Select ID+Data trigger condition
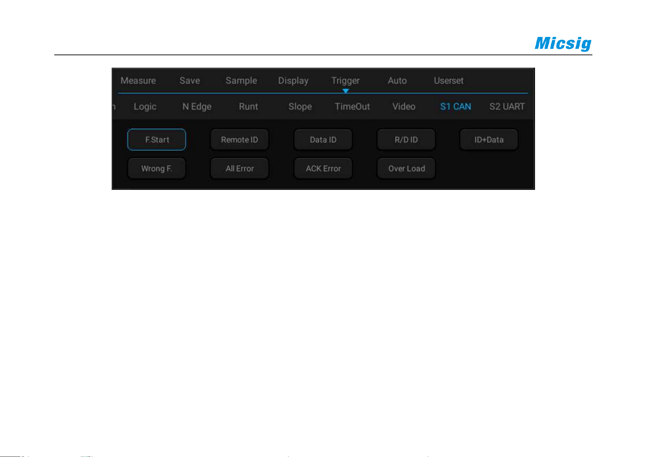The image size is (647, 457). pos(489,139)
